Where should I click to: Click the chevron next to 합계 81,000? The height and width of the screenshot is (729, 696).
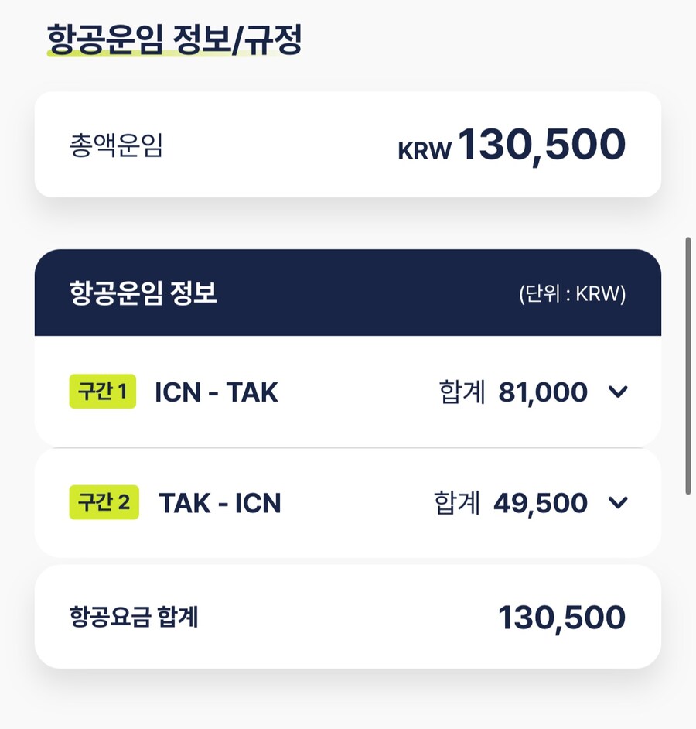(x=618, y=392)
